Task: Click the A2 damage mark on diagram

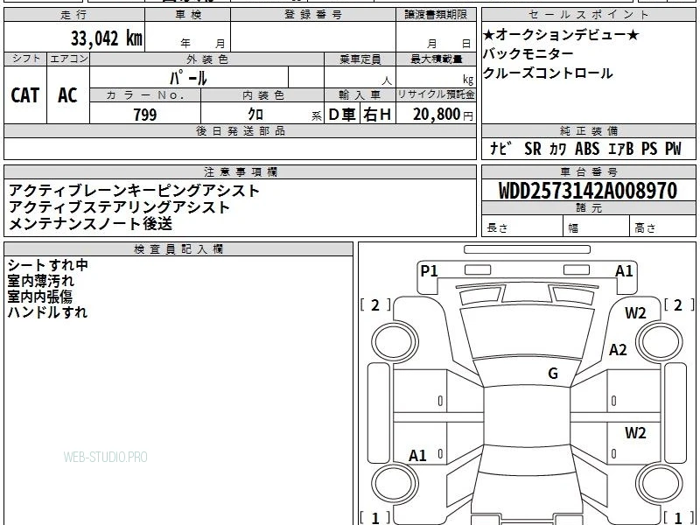Action: tap(618, 349)
